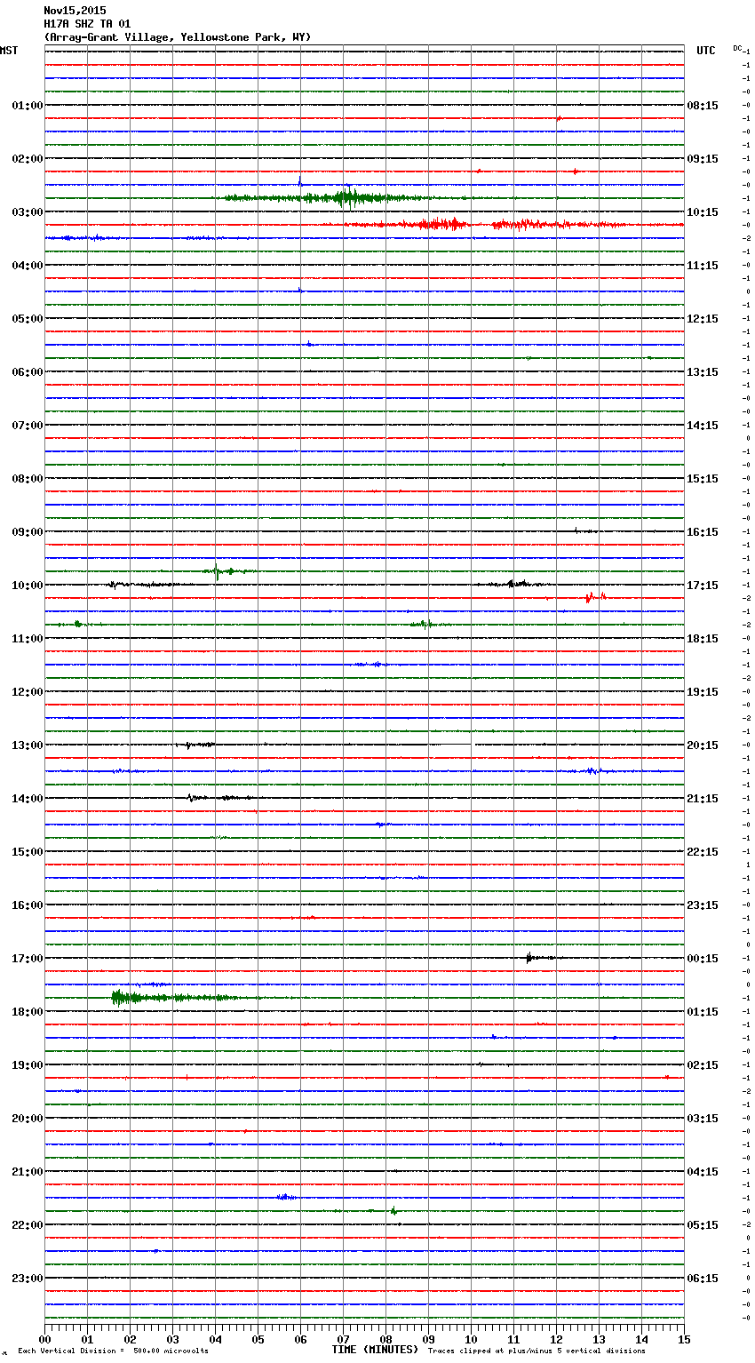Screen dimensions: 755x1363
Task: Click the UTC timezone header
Action: [706, 51]
